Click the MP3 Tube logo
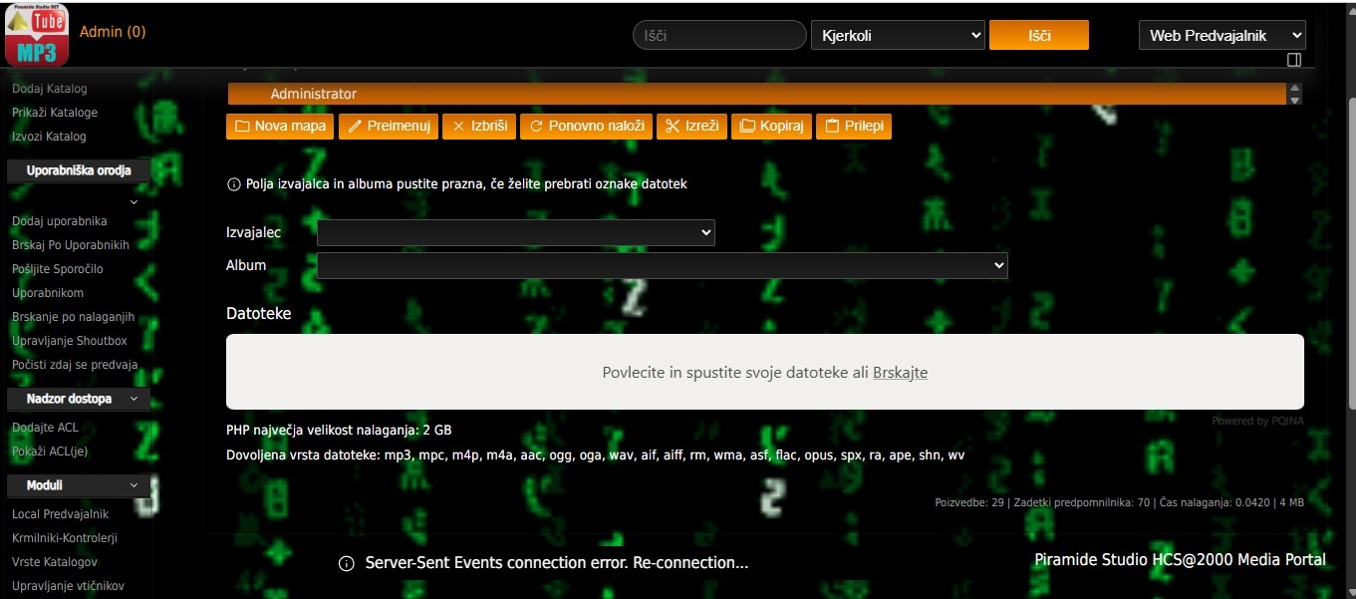This screenshot has height=599, width=1356. 37,36
